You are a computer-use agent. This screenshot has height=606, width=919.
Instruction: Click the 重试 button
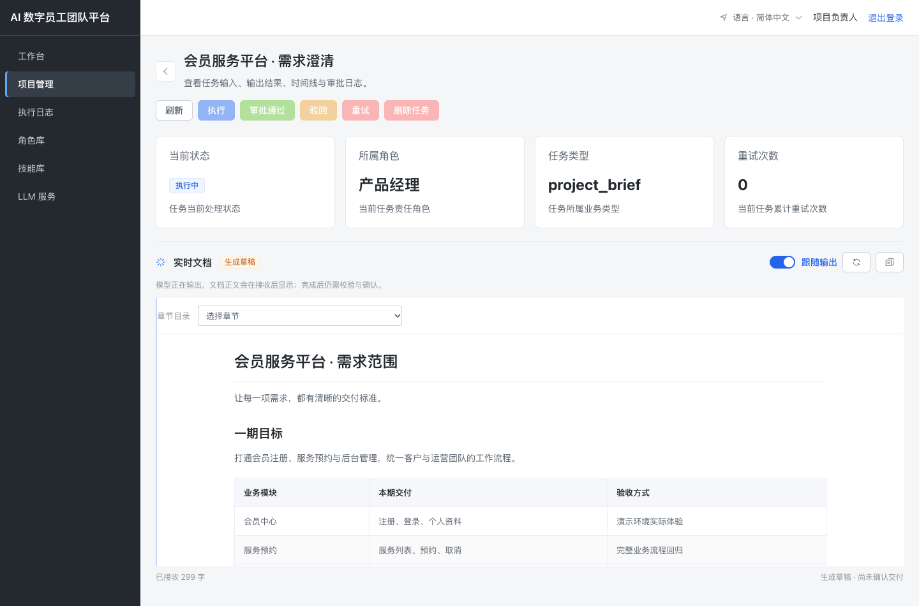(361, 110)
